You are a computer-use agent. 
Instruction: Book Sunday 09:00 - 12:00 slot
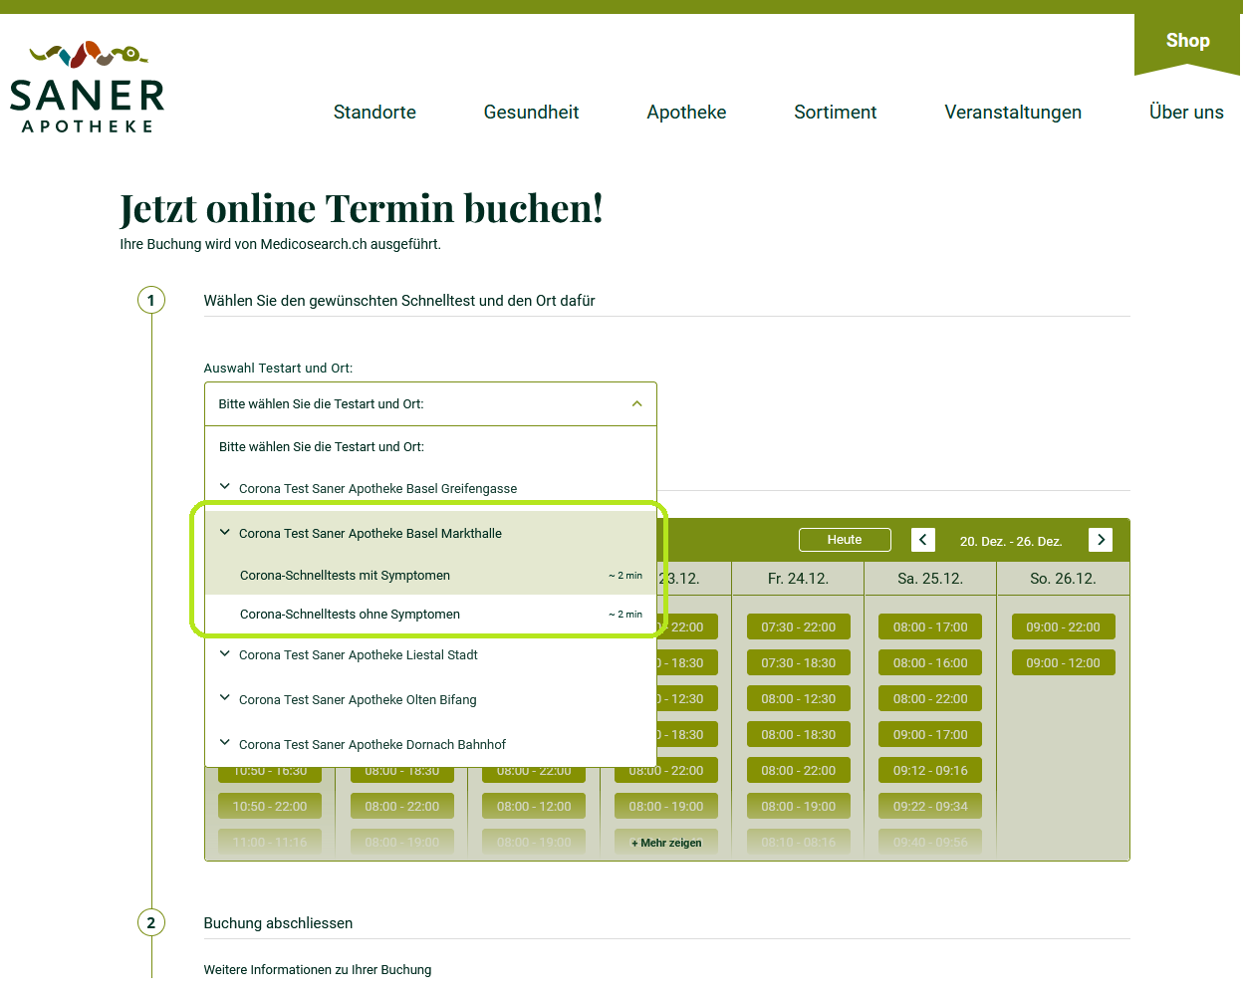point(1064,663)
